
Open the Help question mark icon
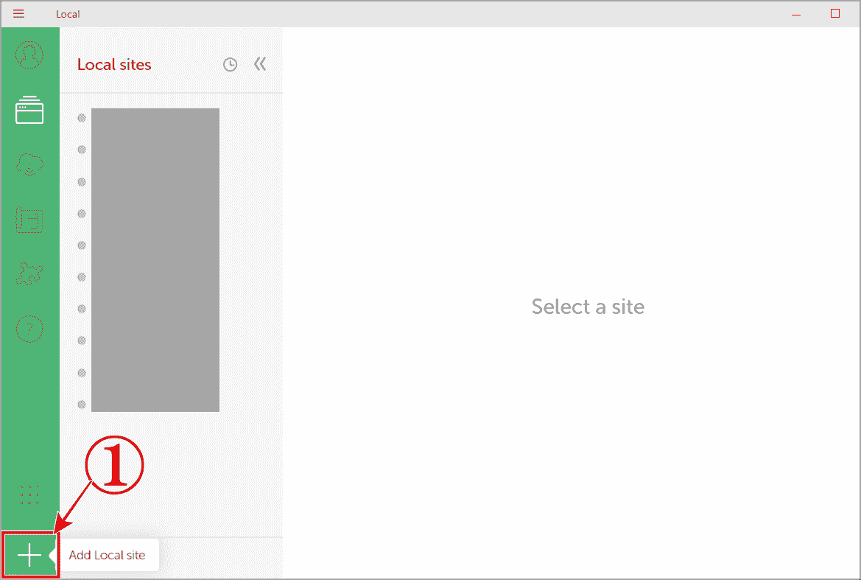(x=29, y=329)
